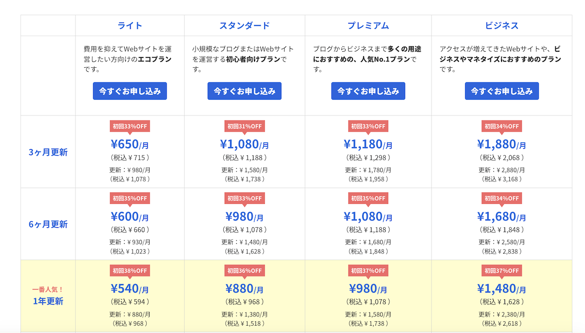Click 今すぐお申し込み button under プレミアム plan
585x333 pixels.
[x=368, y=91]
